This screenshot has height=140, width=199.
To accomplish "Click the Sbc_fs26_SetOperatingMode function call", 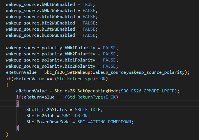I will [x=86, y=91].
